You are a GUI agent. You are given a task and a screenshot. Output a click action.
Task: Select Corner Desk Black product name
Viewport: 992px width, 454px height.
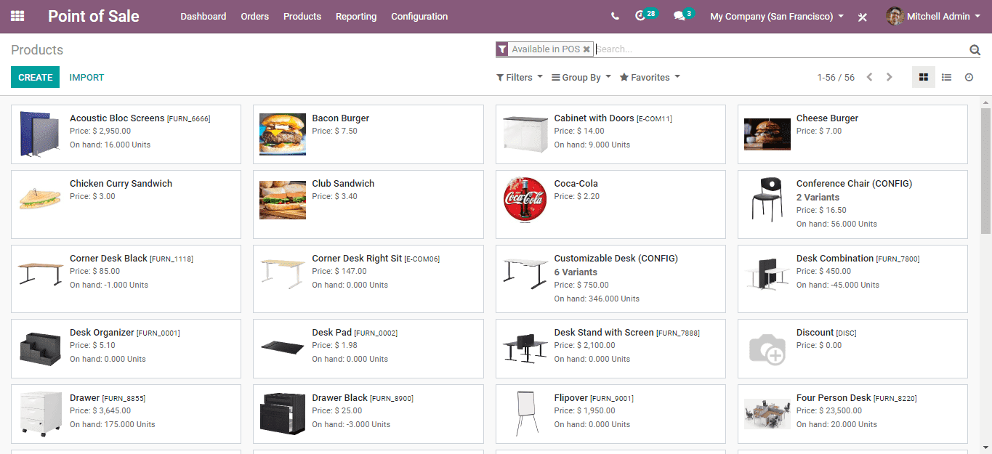108,259
